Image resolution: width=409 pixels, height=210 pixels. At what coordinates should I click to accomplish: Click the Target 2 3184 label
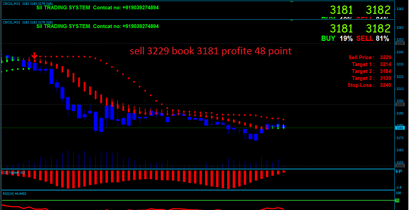(x=371, y=71)
